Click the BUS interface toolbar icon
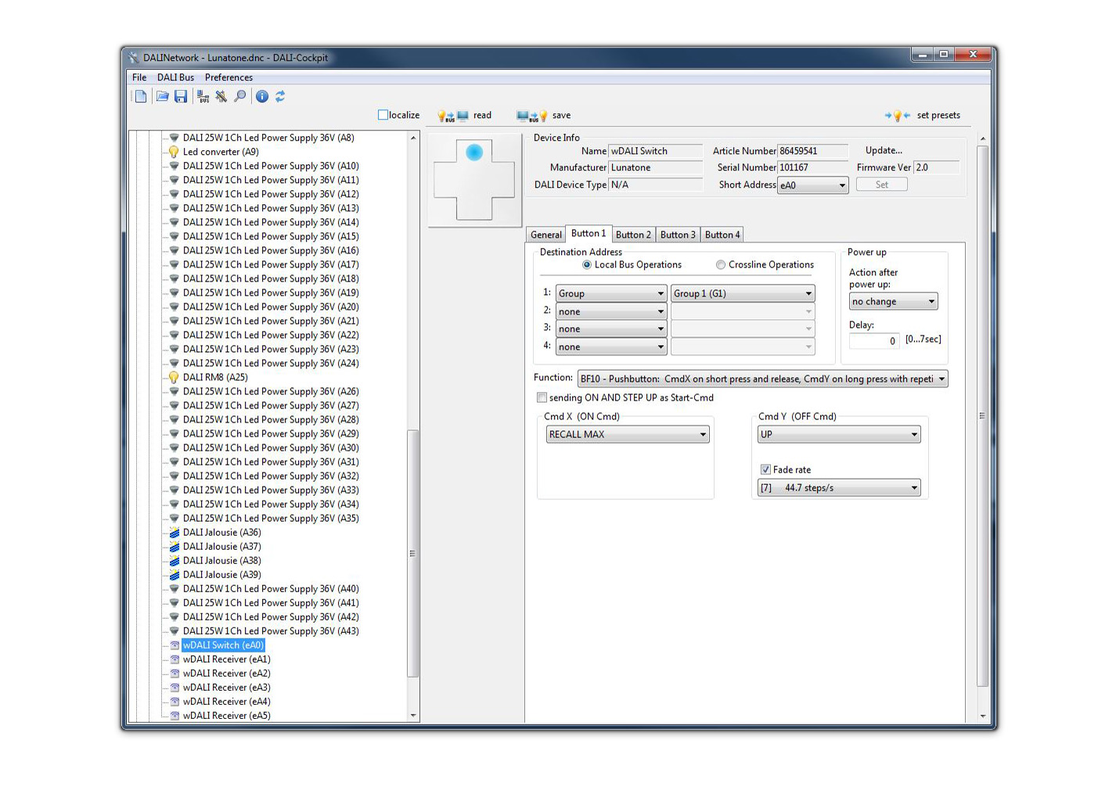 (203, 96)
